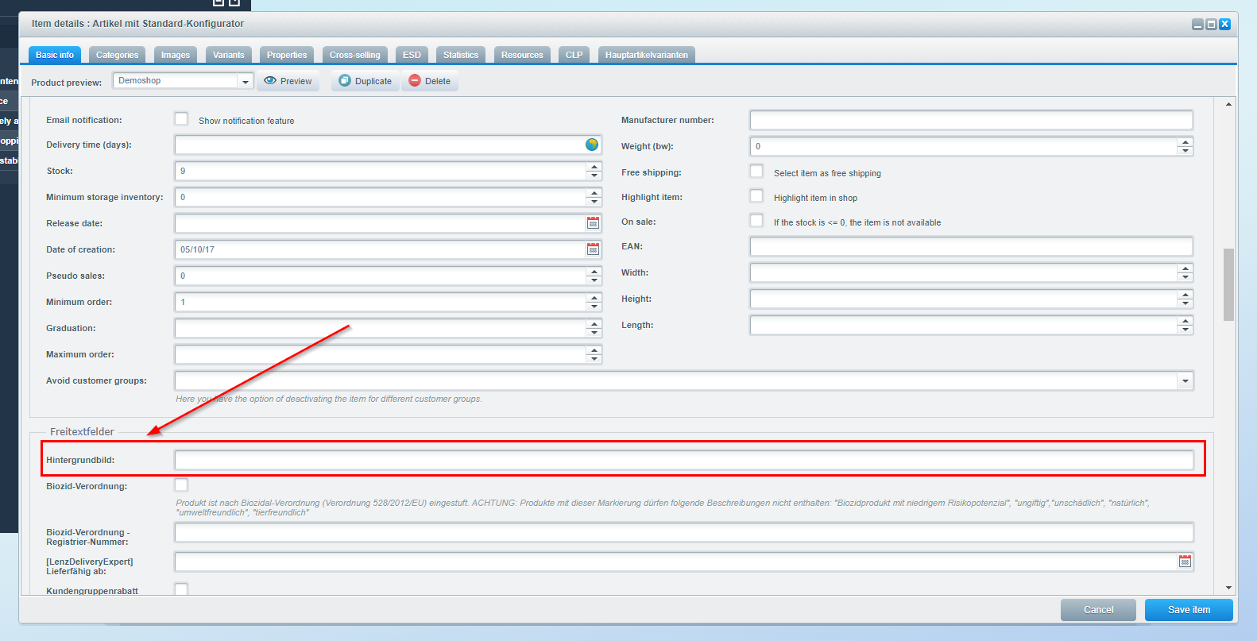Click the Lieferfähig ab date field
Viewport: 1257px width, 641px height.
[x=675, y=562]
